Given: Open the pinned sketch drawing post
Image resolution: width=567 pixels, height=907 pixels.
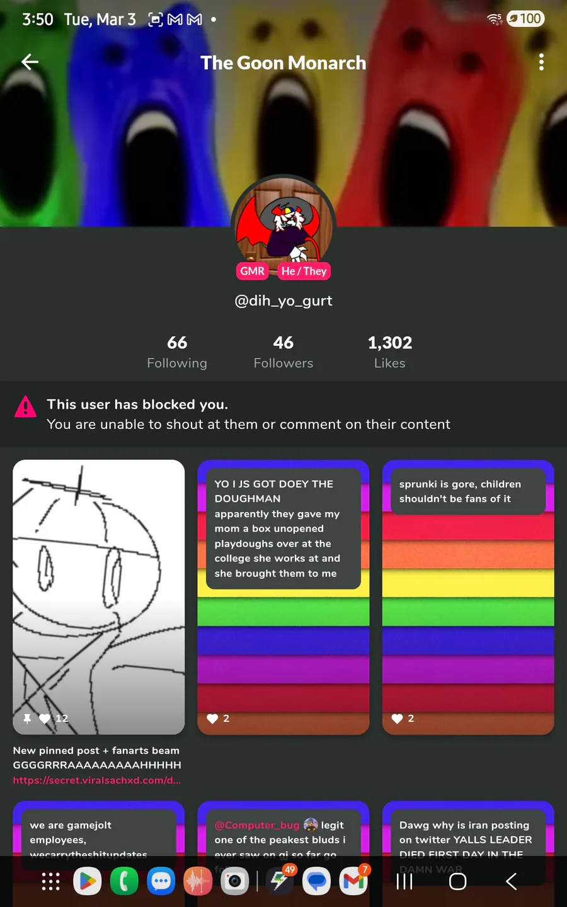Looking at the screenshot, I should [x=99, y=597].
